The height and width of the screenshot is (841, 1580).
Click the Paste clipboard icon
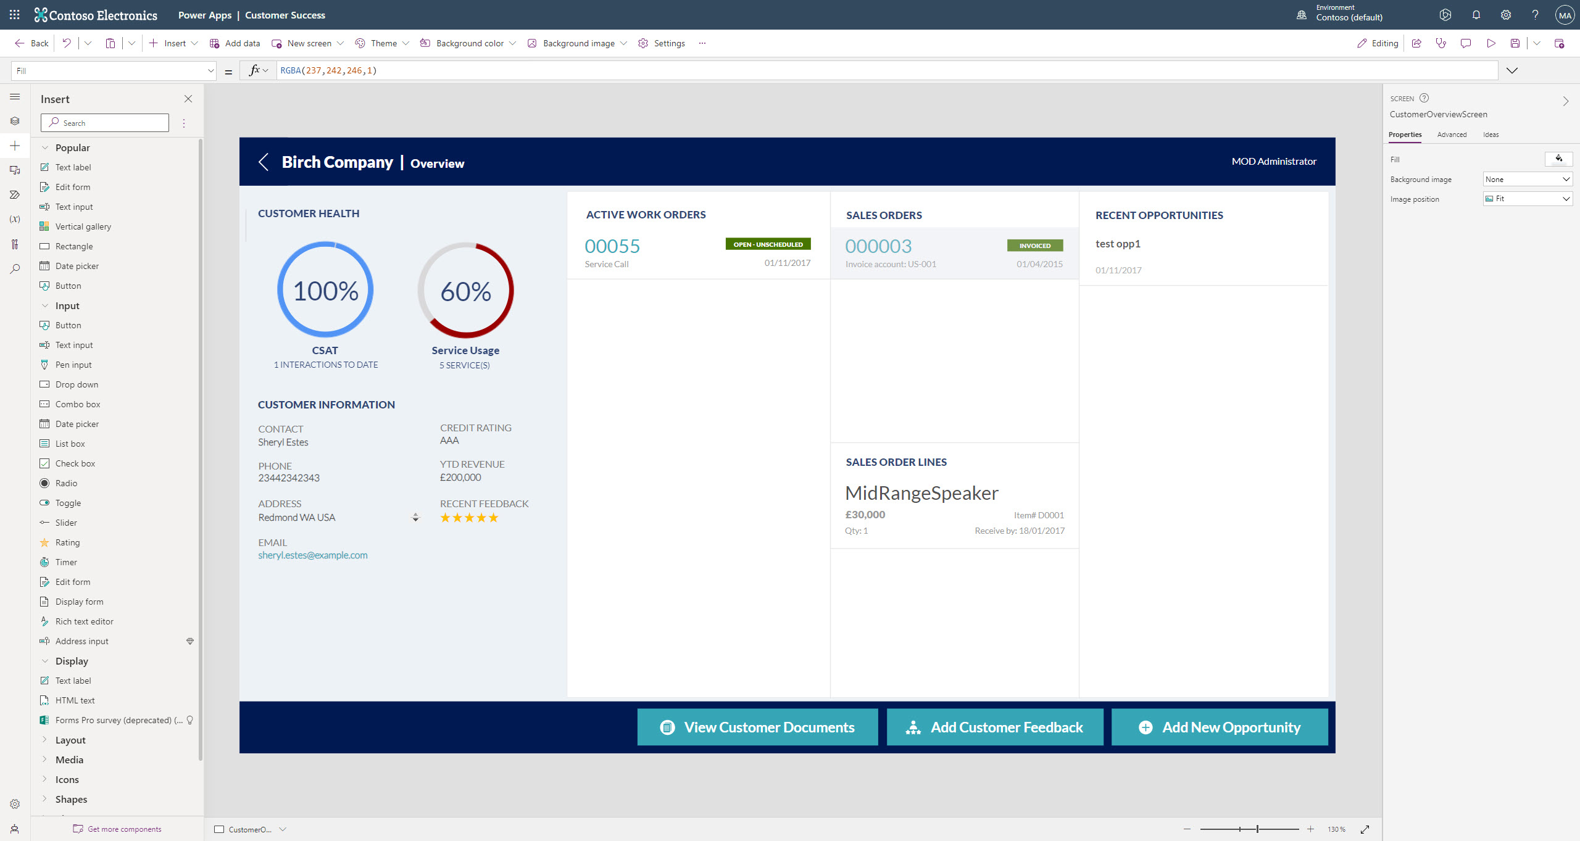tap(110, 43)
